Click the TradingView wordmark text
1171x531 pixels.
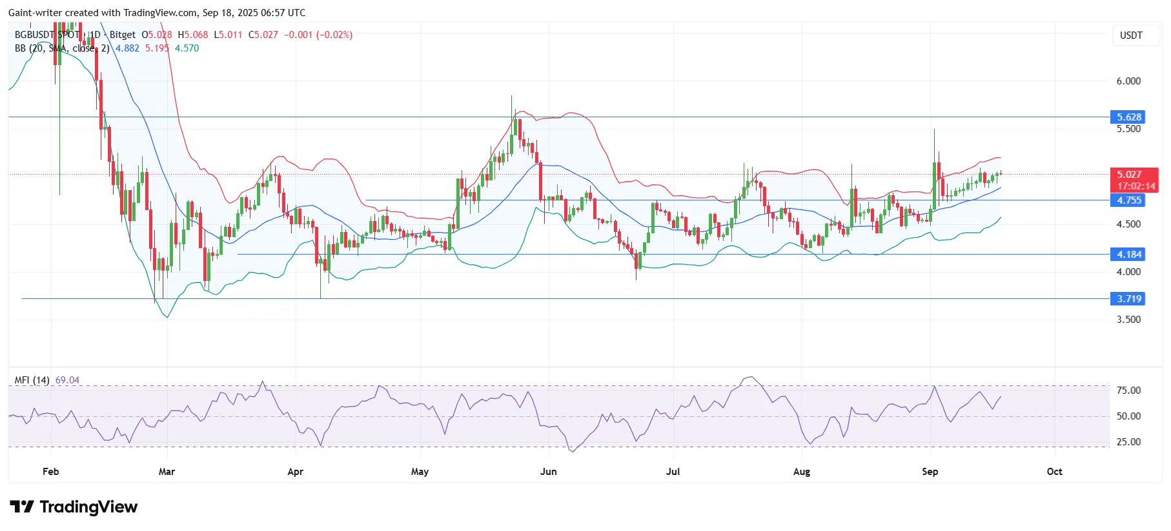pos(88,507)
